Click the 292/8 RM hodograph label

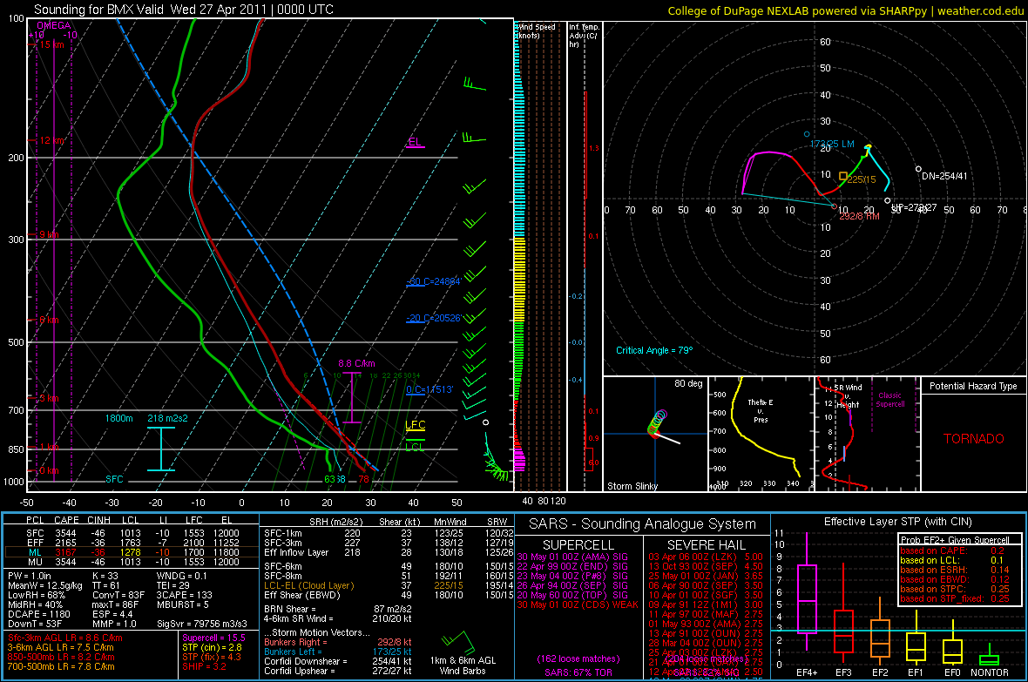[859, 216]
